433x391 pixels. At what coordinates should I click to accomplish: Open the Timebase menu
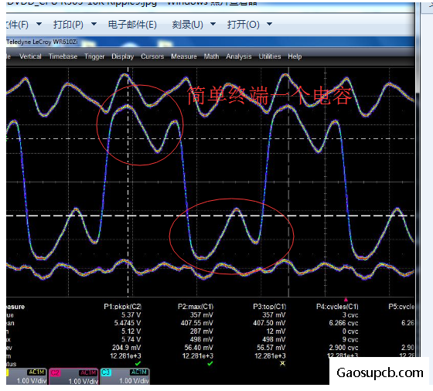63,56
